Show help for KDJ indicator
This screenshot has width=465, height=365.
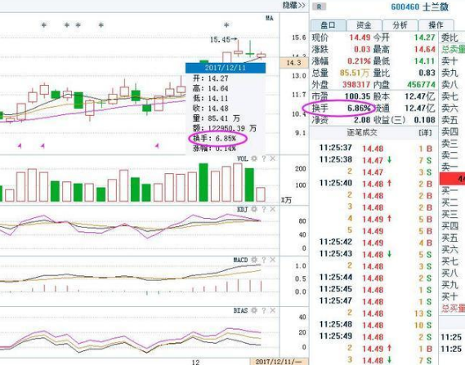coord(264,209)
